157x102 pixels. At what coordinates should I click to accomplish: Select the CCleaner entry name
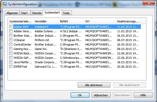(19, 40)
